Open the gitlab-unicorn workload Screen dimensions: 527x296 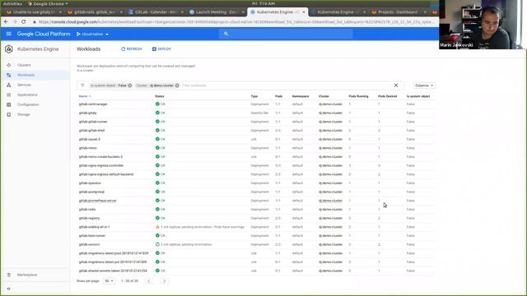[89, 244]
